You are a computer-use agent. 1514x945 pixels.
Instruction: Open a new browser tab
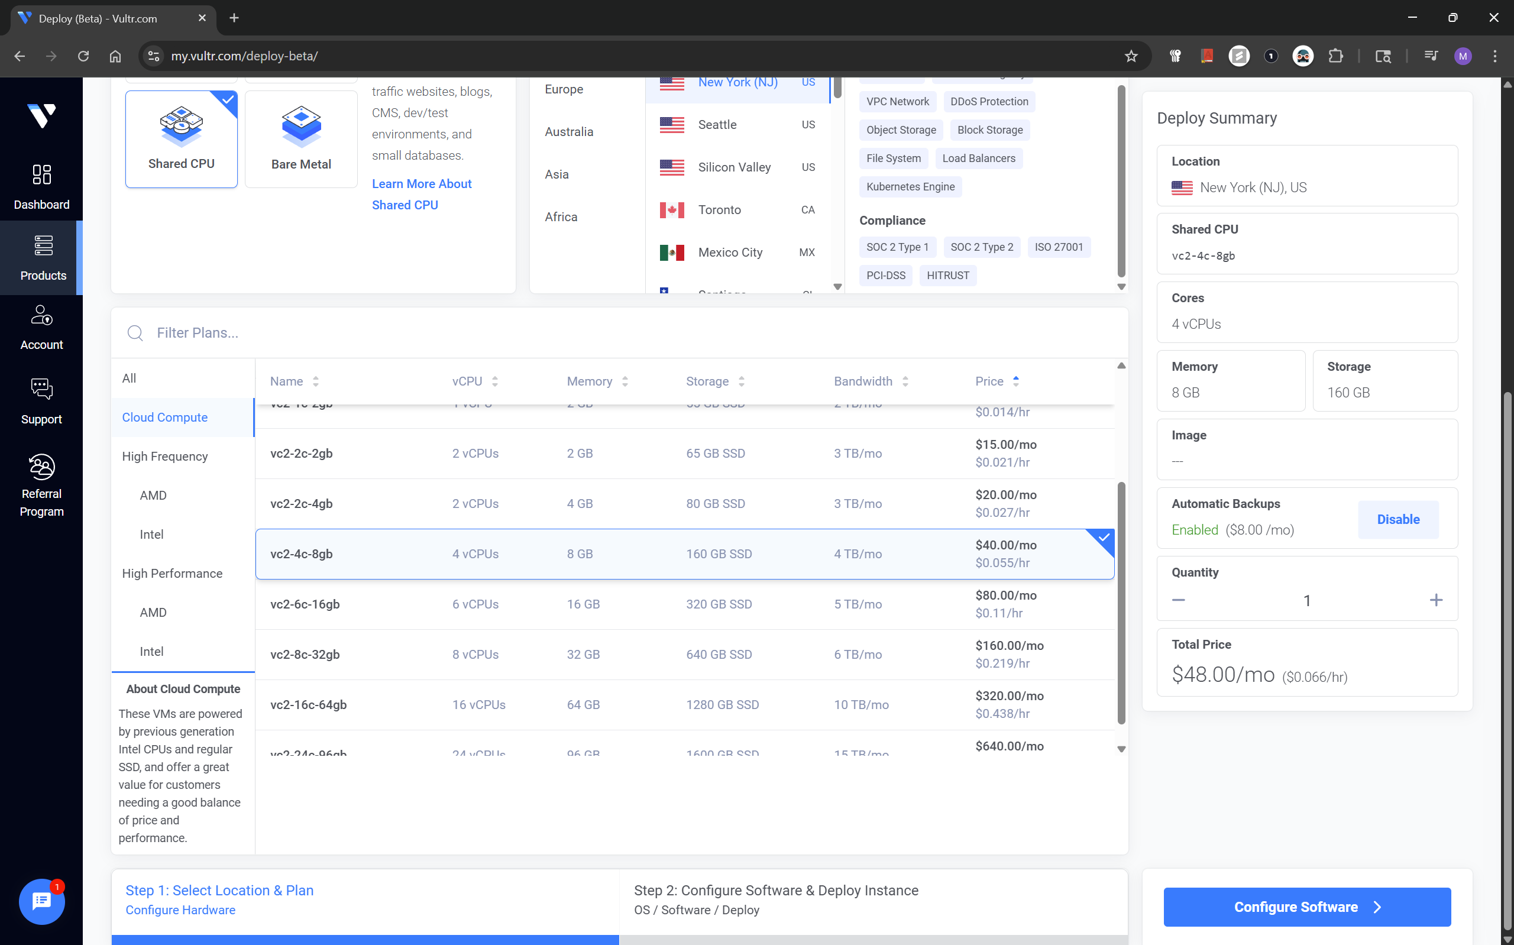point(234,18)
